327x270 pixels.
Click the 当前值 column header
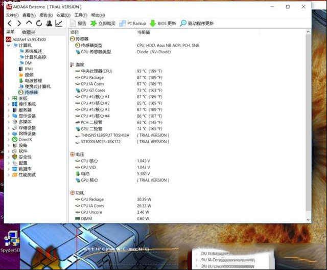[143, 32]
